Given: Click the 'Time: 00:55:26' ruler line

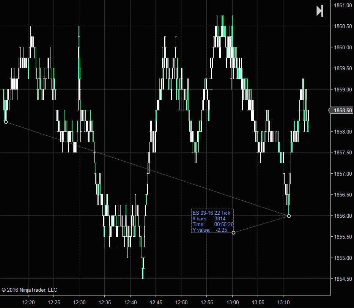Looking at the screenshot, I should [213, 224].
